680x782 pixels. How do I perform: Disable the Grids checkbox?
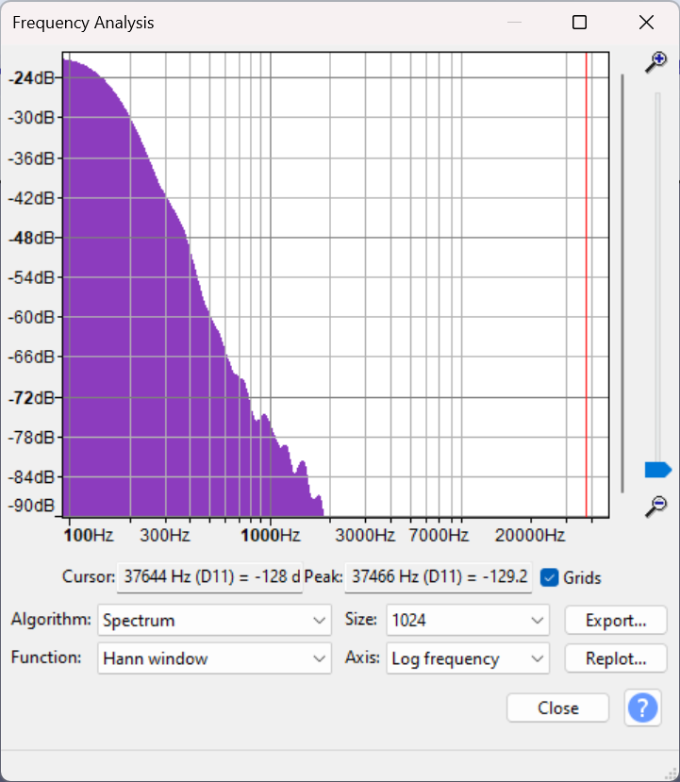click(x=550, y=577)
